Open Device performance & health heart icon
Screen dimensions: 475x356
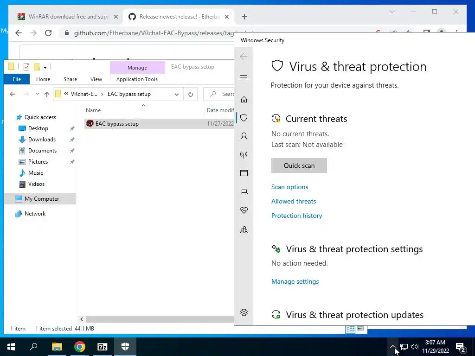point(244,210)
